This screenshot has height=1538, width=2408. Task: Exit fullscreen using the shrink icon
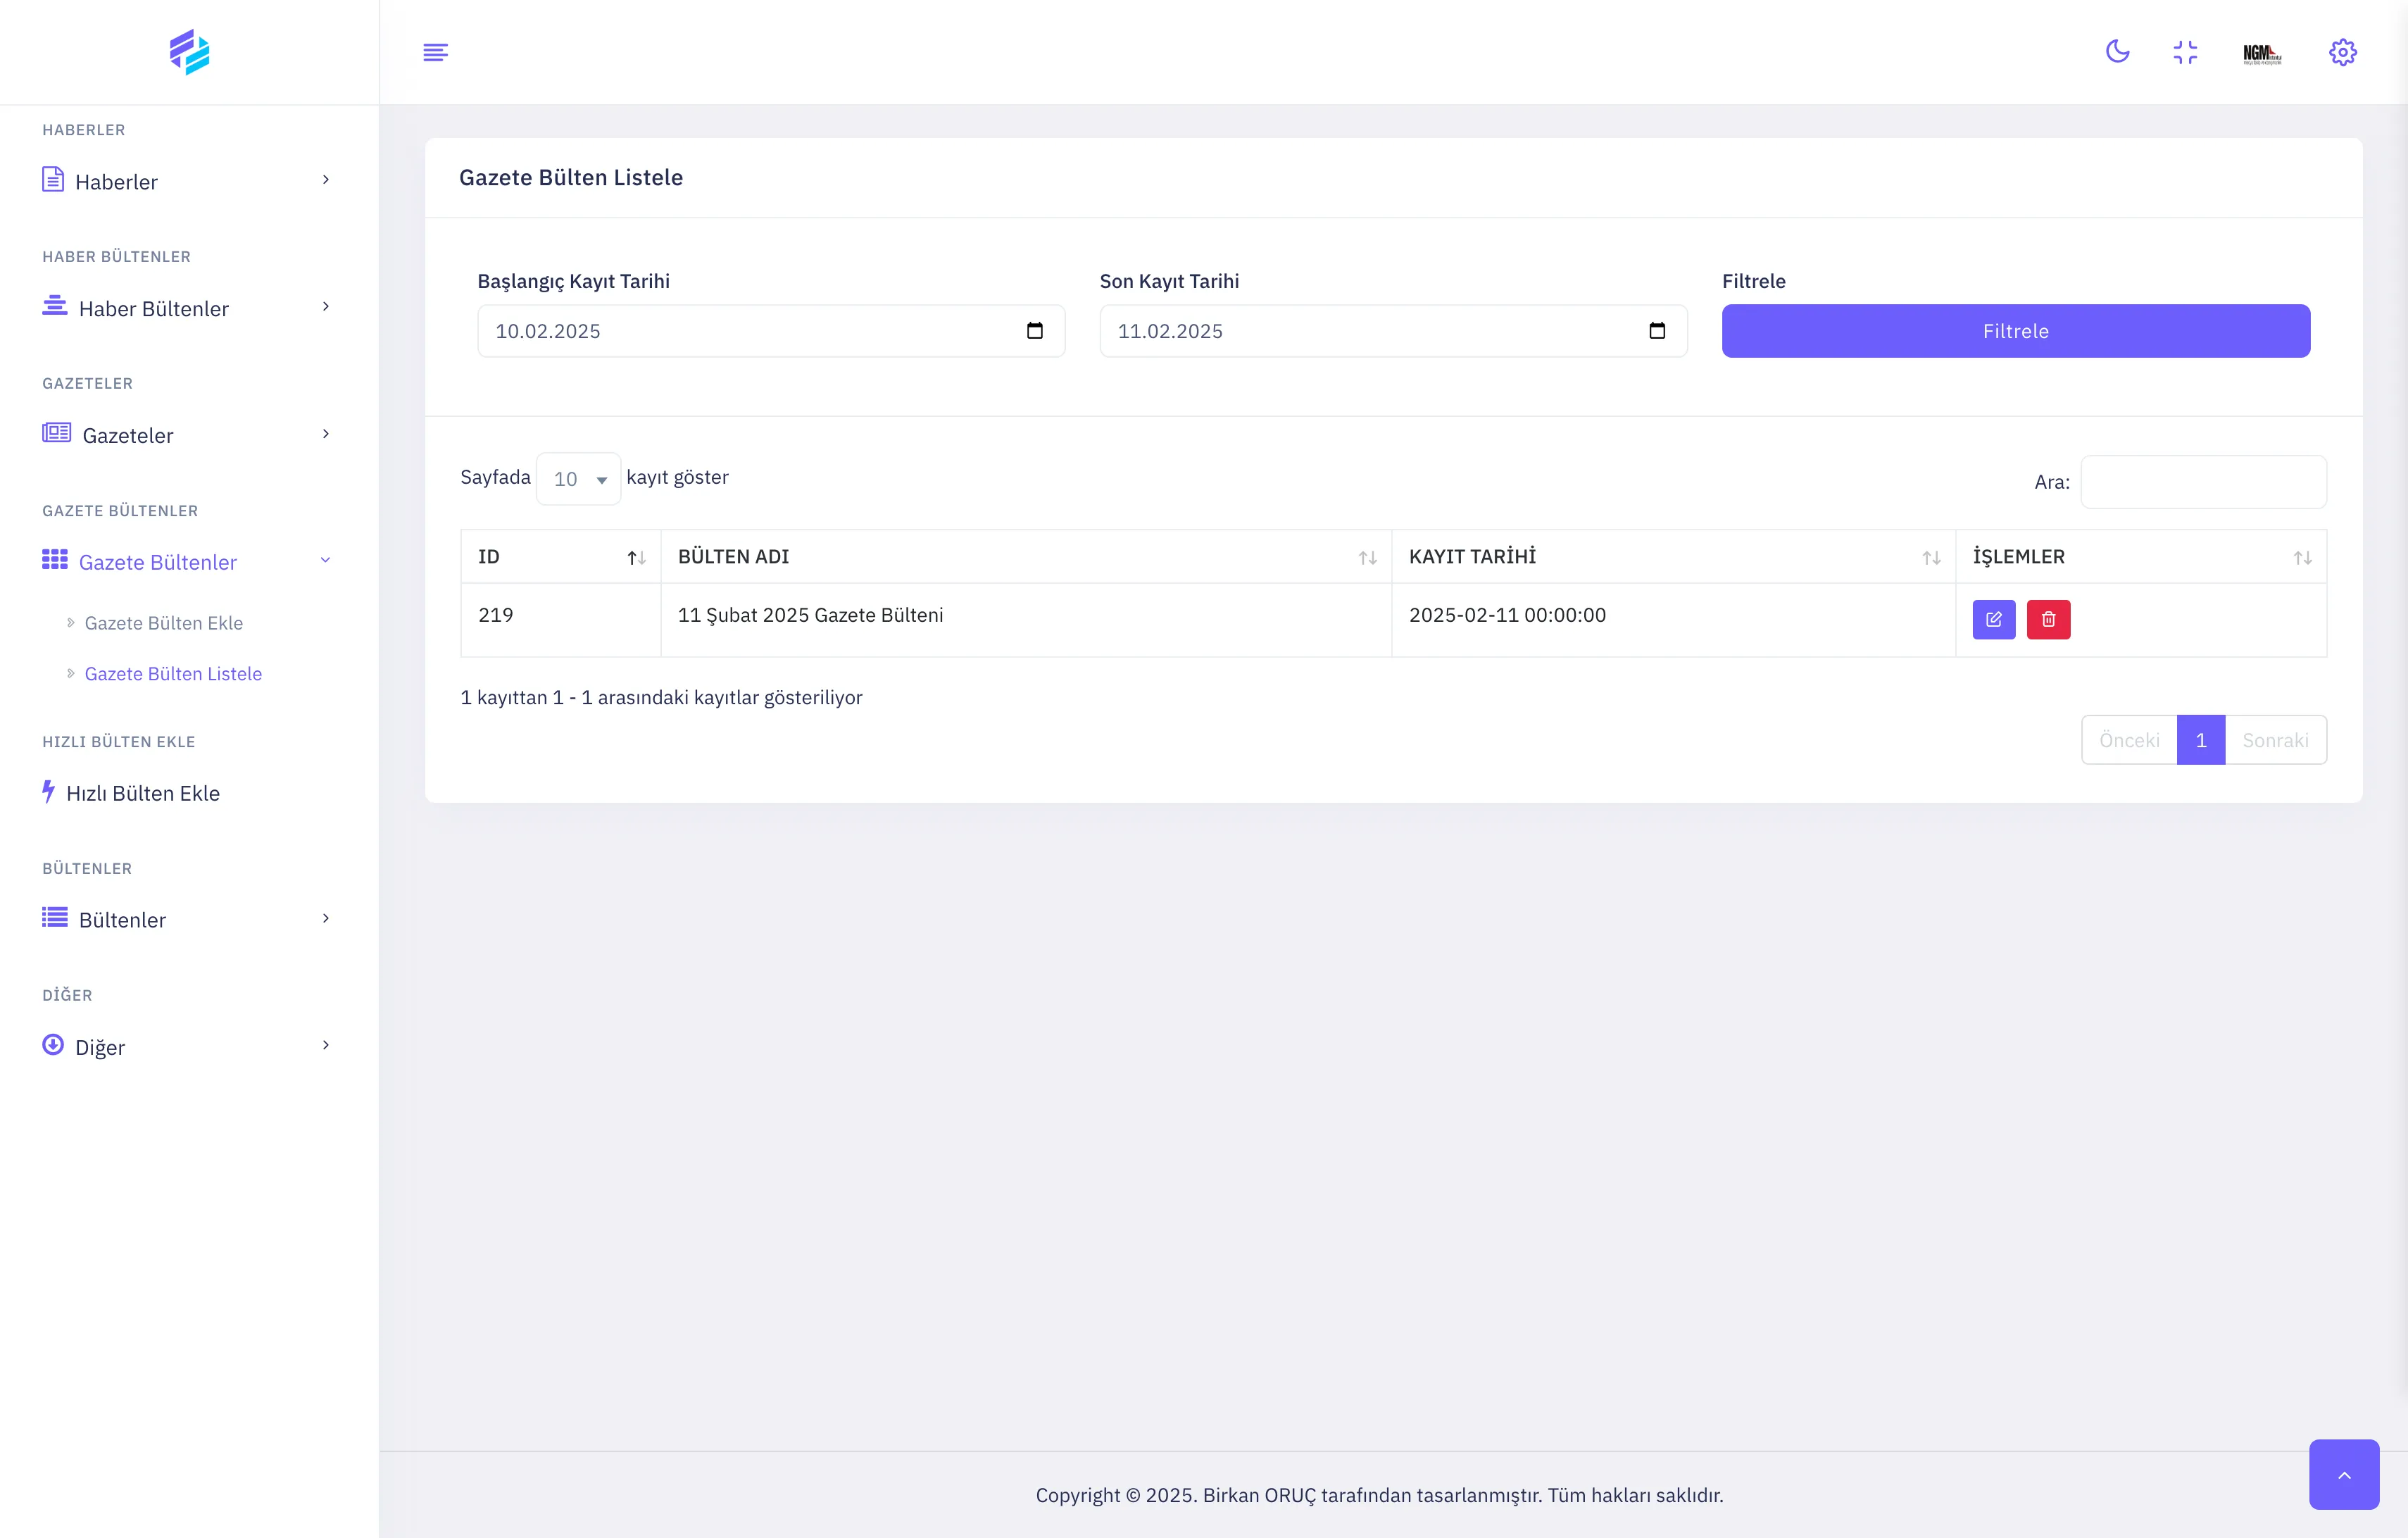2185,52
